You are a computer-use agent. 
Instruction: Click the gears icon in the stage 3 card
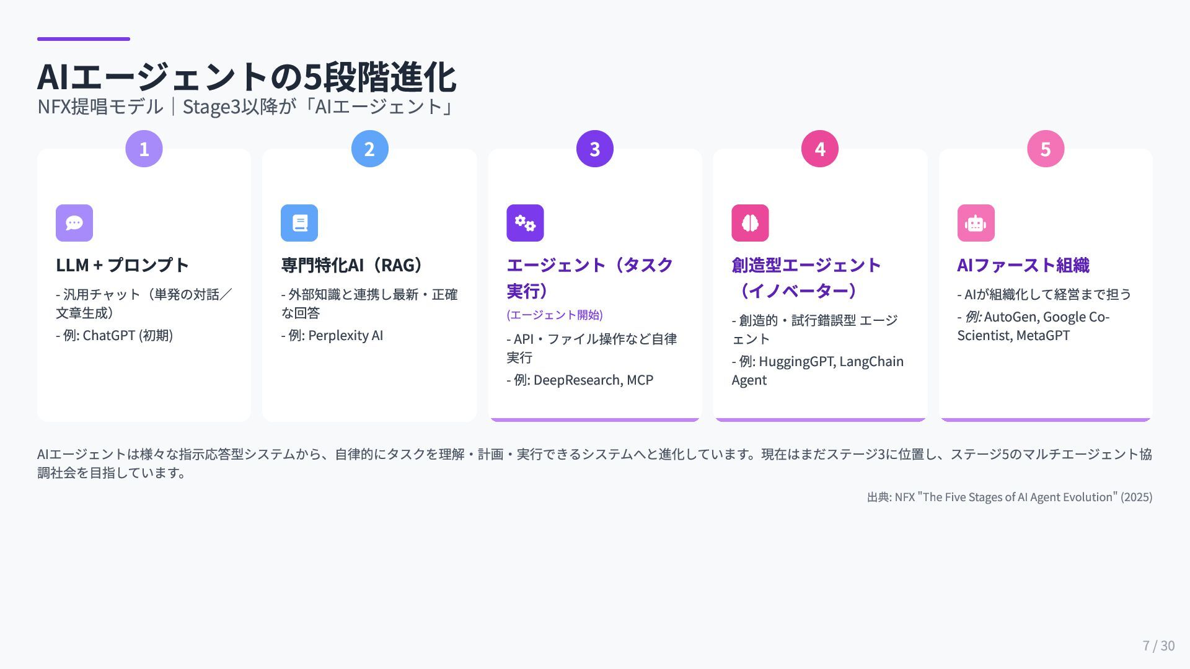point(525,223)
